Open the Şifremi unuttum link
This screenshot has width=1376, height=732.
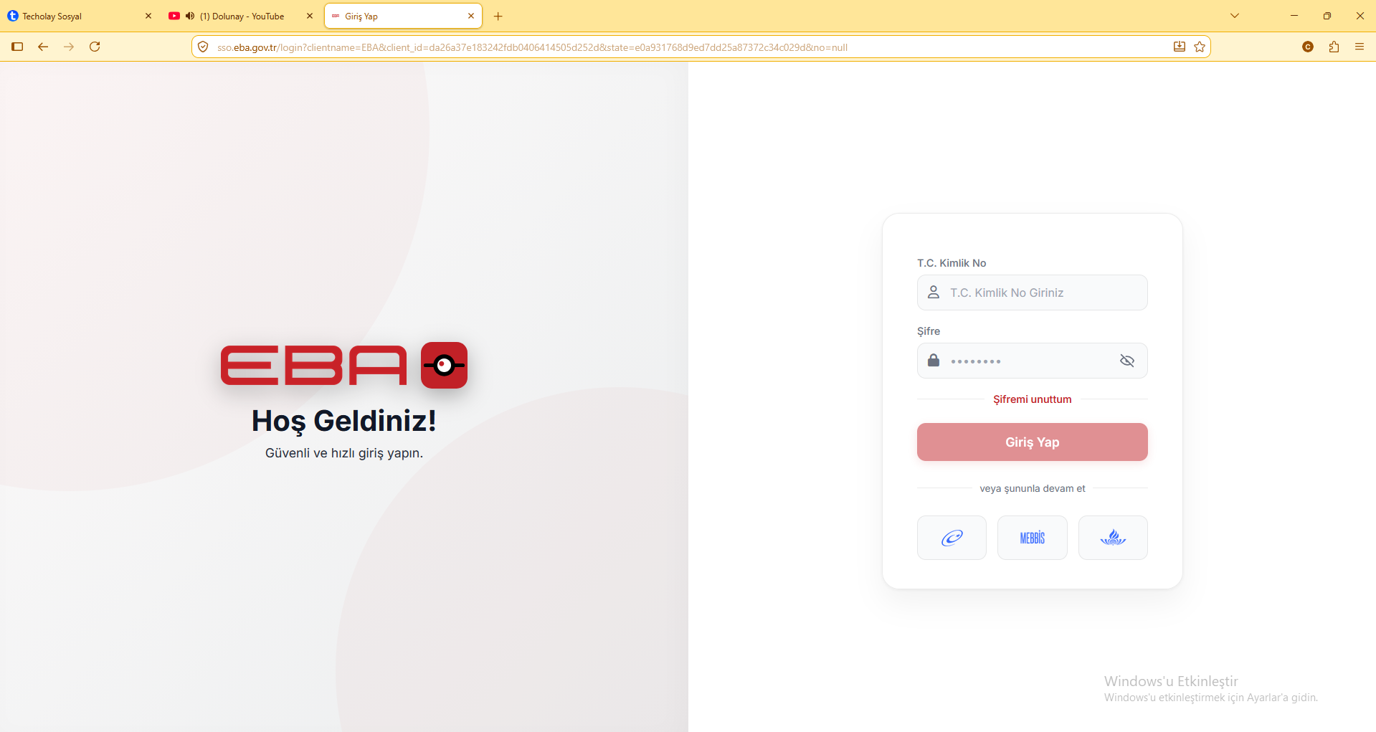tap(1033, 399)
